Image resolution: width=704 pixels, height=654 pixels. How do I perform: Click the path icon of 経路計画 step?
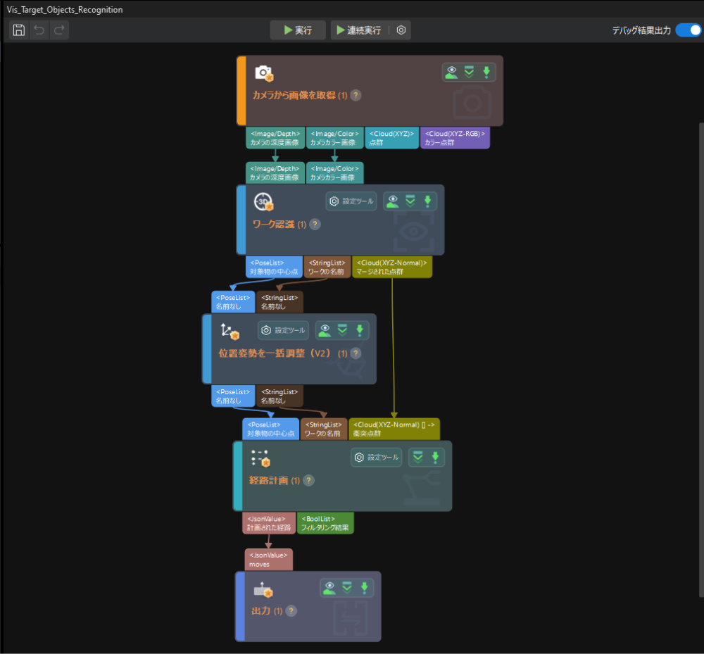[260, 458]
